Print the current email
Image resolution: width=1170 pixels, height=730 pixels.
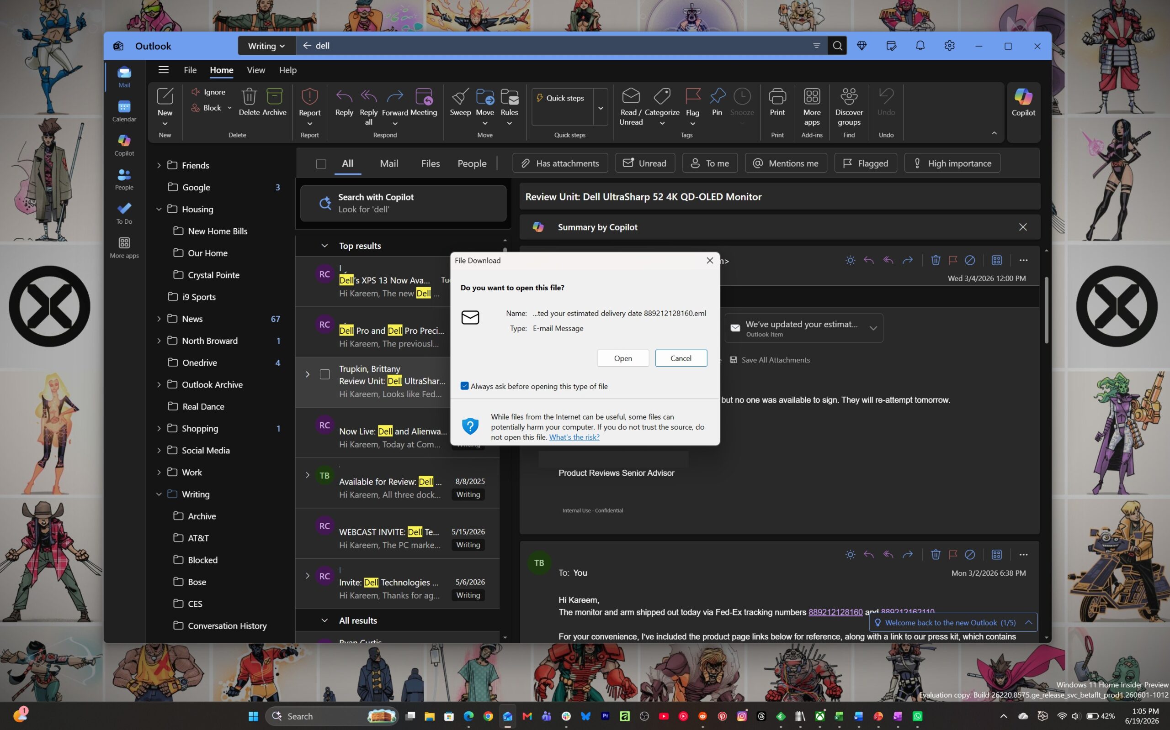coord(777,102)
